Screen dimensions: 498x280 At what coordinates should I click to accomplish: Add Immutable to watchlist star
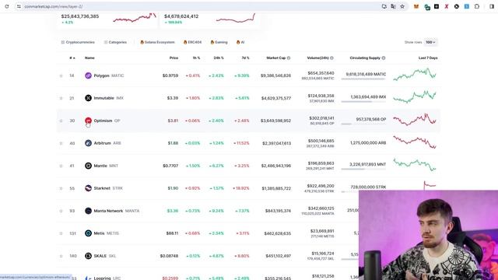pyautogui.click(x=61, y=99)
